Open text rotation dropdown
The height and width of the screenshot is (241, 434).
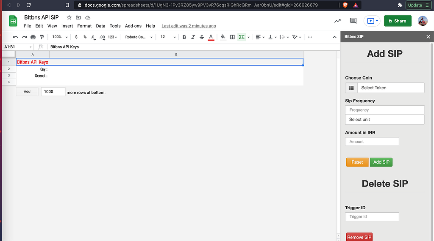point(297,37)
